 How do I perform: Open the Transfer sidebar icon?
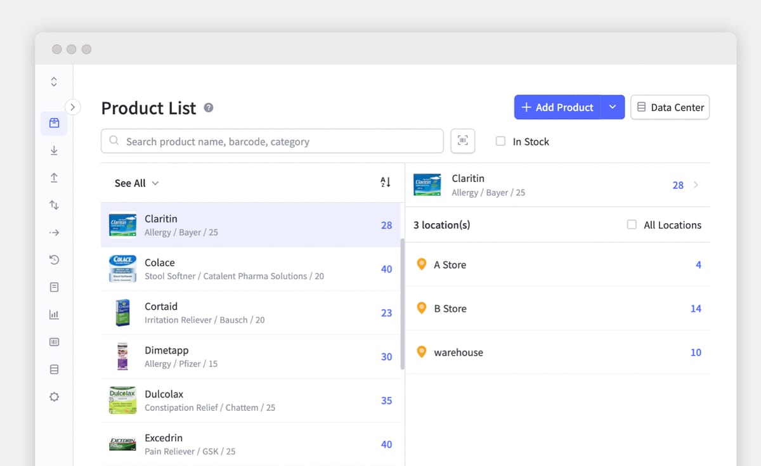tap(54, 205)
